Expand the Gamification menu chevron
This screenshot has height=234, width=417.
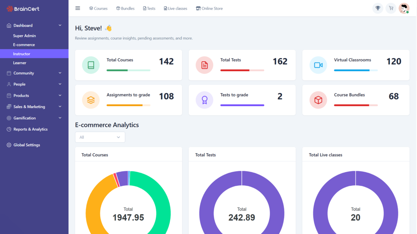tap(60, 118)
